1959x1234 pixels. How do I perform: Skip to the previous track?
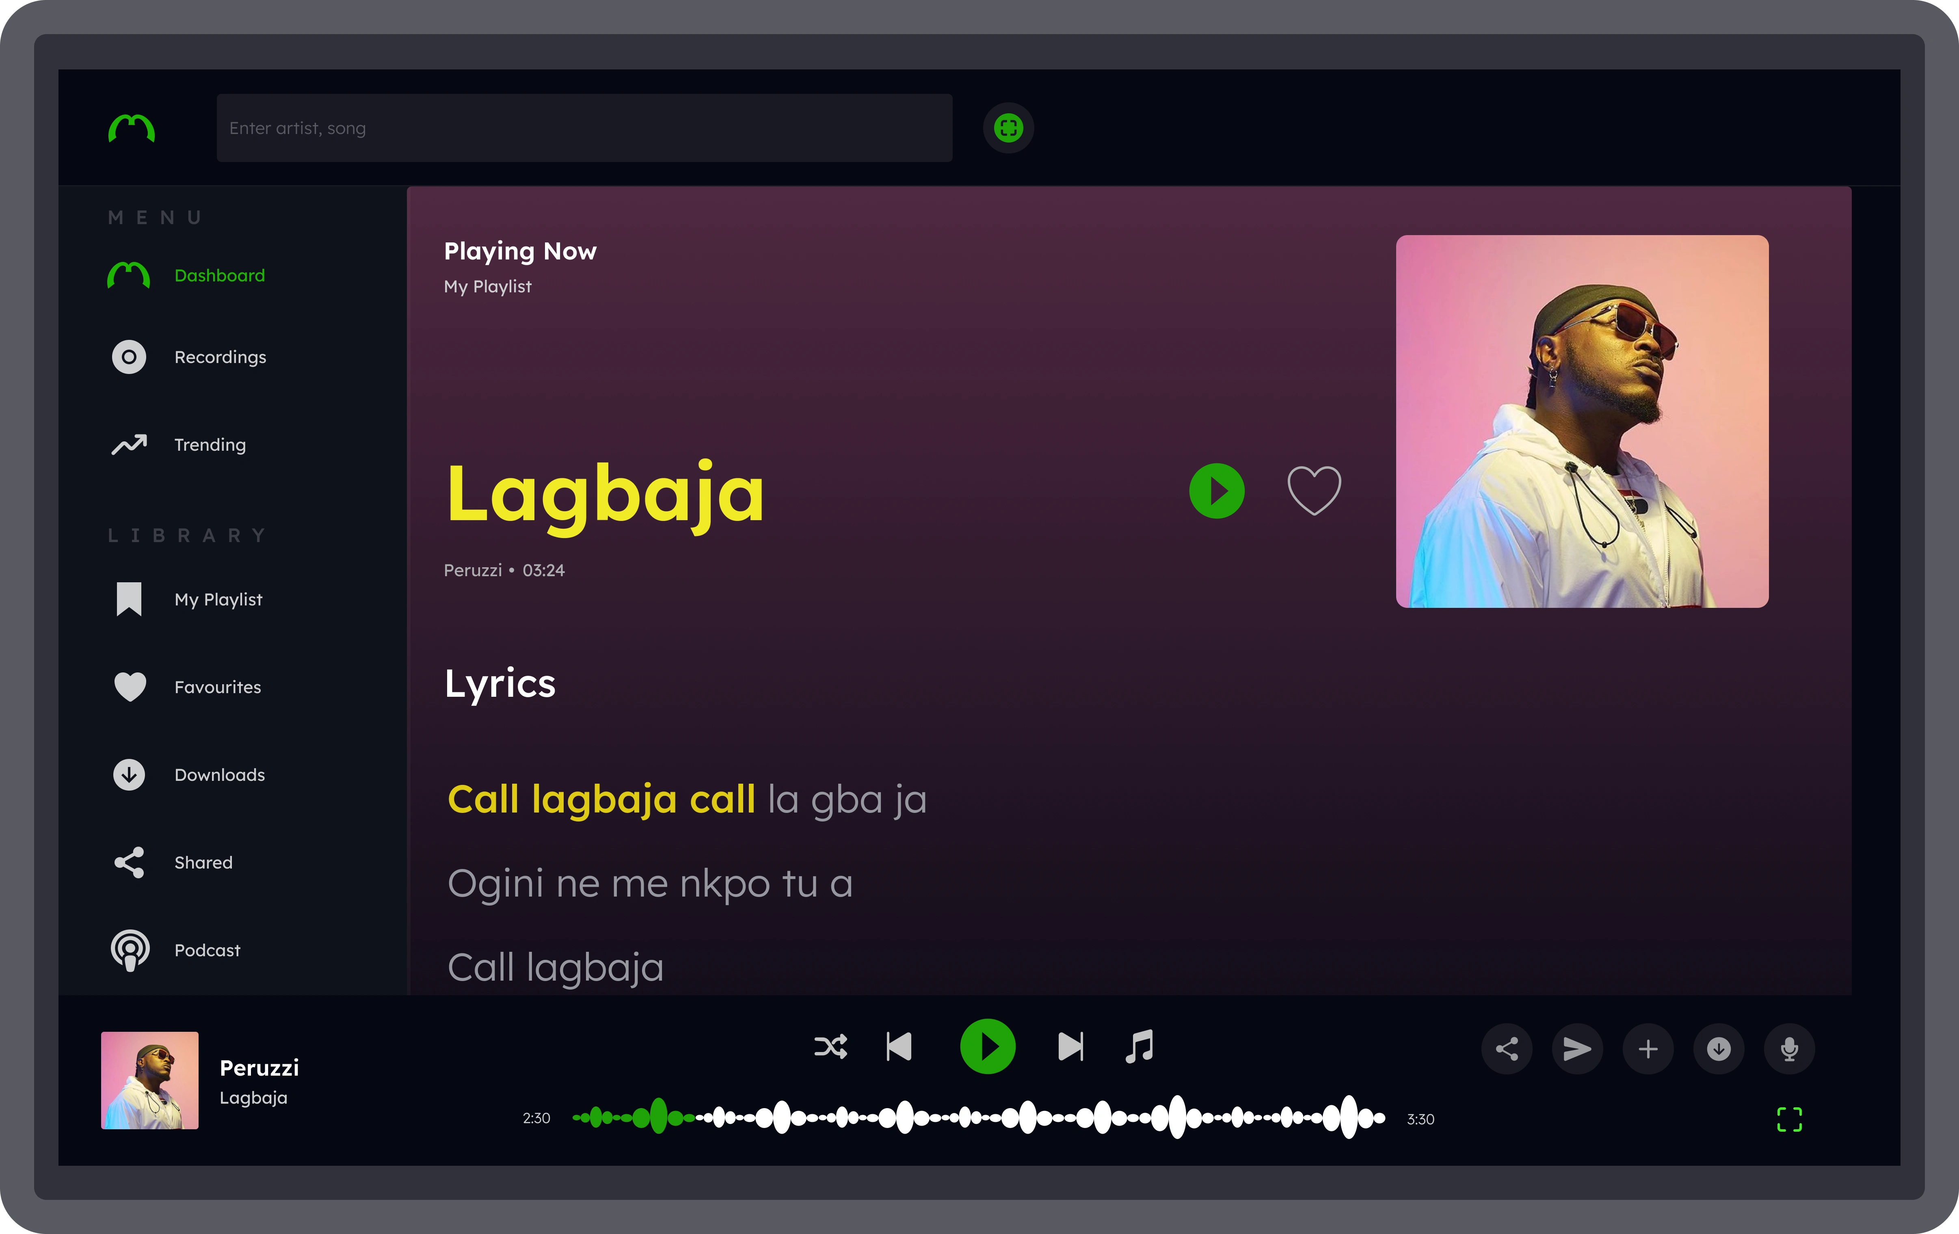pos(899,1047)
